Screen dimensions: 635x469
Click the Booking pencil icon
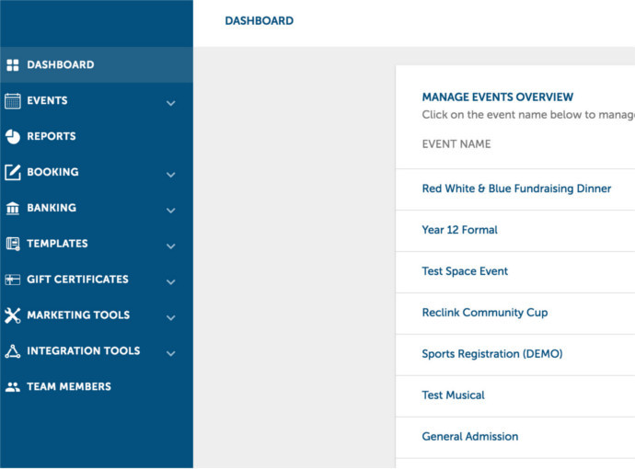tap(13, 172)
